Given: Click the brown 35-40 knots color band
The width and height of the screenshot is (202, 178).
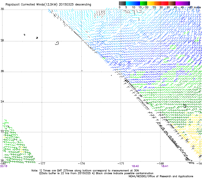Looking at the screenshot, I should click(172, 3).
